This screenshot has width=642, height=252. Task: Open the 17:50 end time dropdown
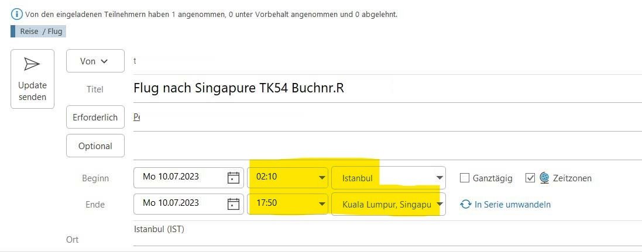(322, 204)
